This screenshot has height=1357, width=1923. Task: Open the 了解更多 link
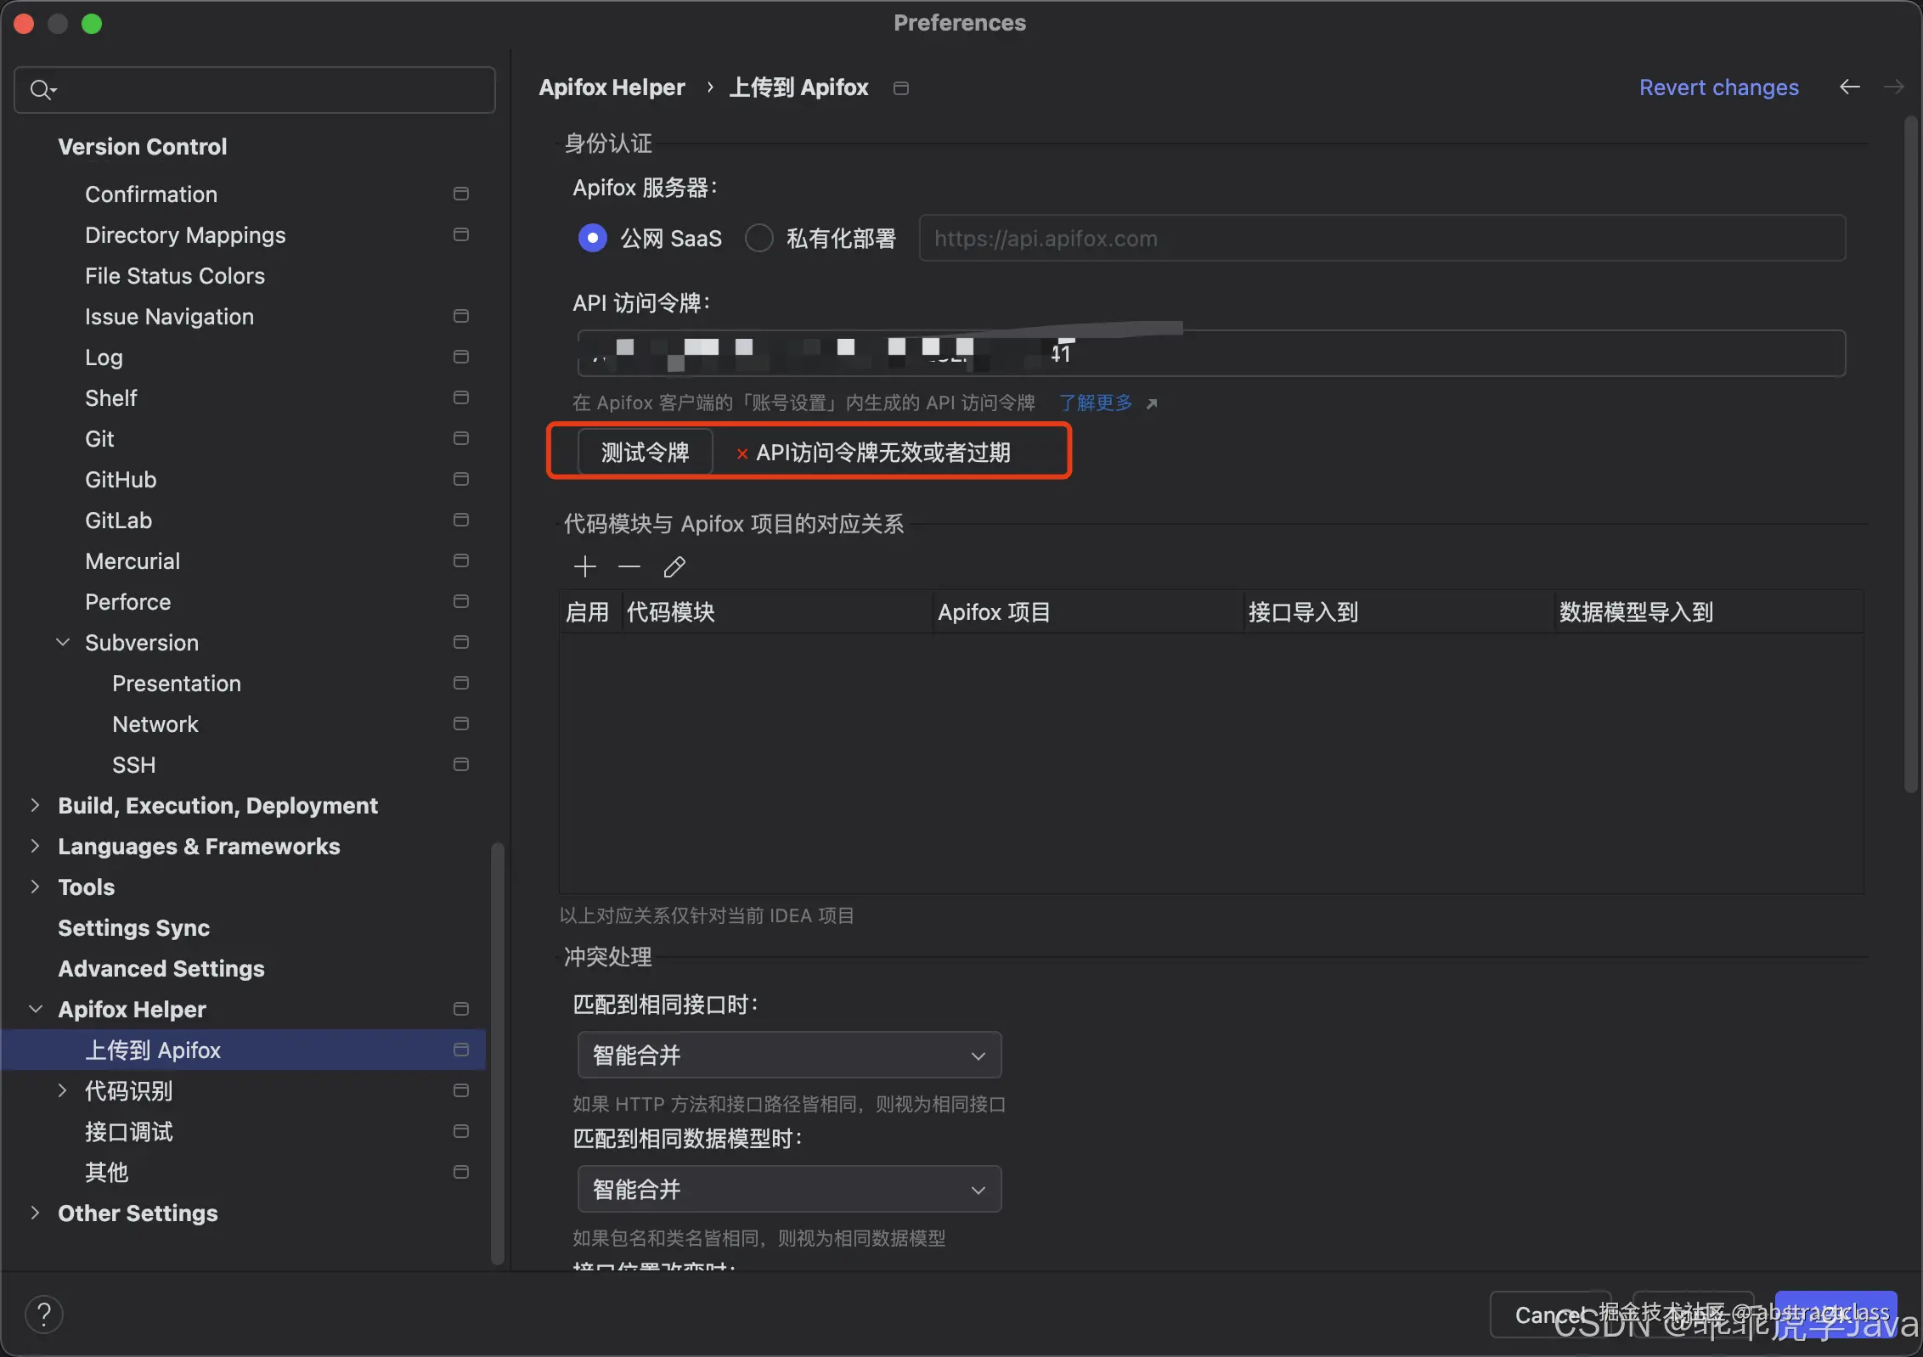pos(1097,403)
